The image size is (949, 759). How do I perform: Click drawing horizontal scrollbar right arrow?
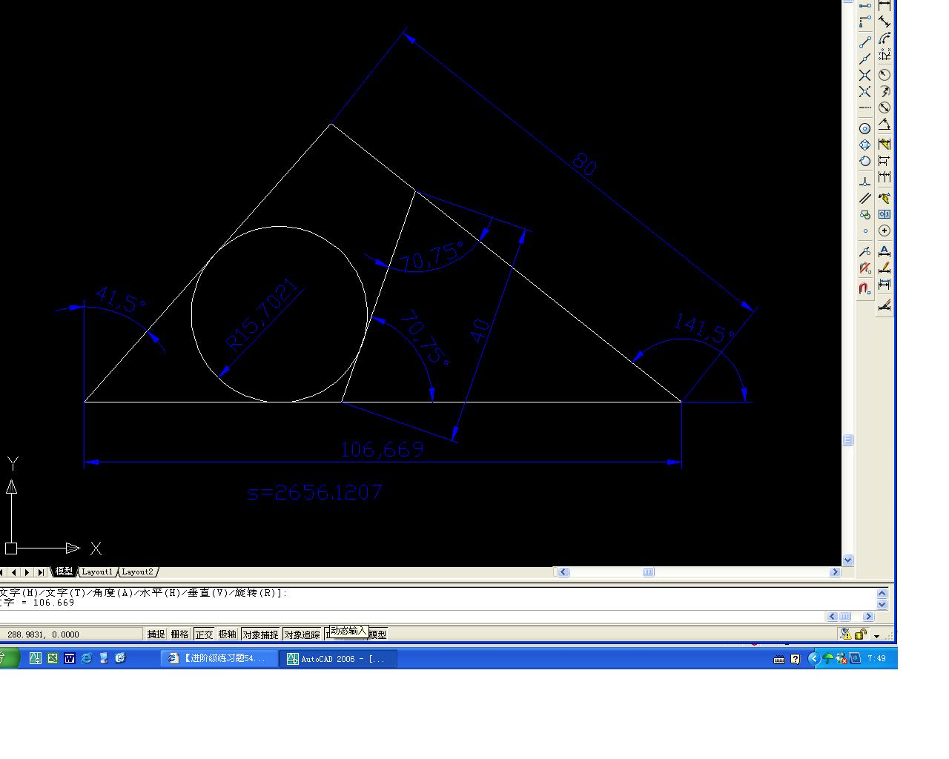pyautogui.click(x=835, y=572)
